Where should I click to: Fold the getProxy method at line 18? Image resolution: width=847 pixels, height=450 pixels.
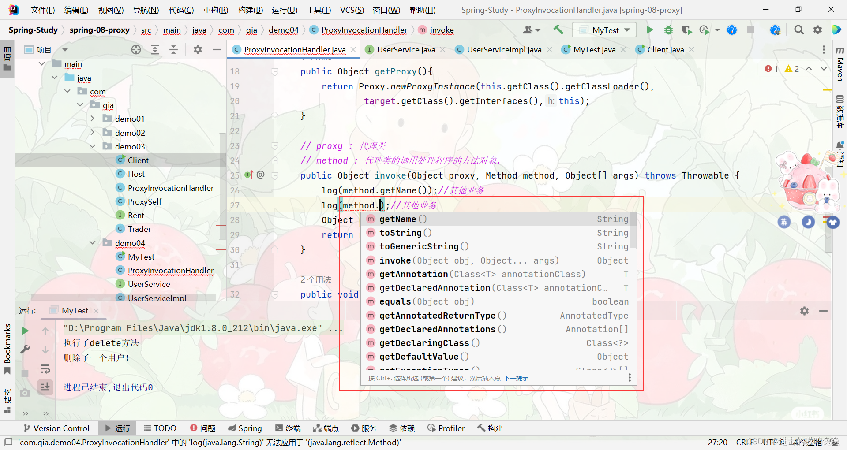click(x=275, y=71)
